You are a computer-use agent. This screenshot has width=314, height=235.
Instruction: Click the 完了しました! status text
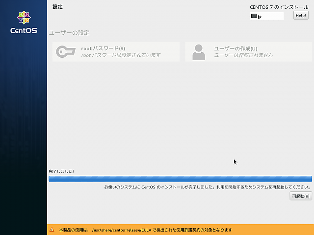click(x=61, y=171)
